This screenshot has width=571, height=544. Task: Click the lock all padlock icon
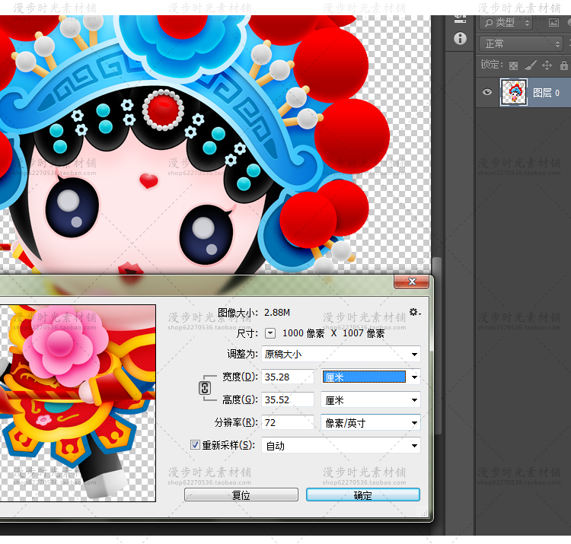(x=563, y=65)
